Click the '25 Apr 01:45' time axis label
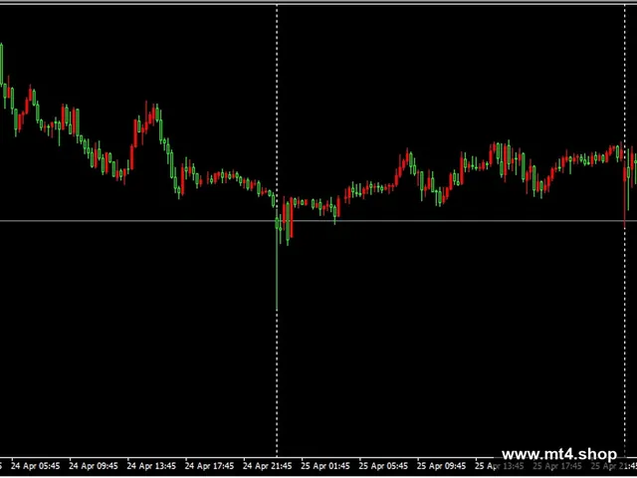Screen dimensions: 637x478 click(x=325, y=466)
